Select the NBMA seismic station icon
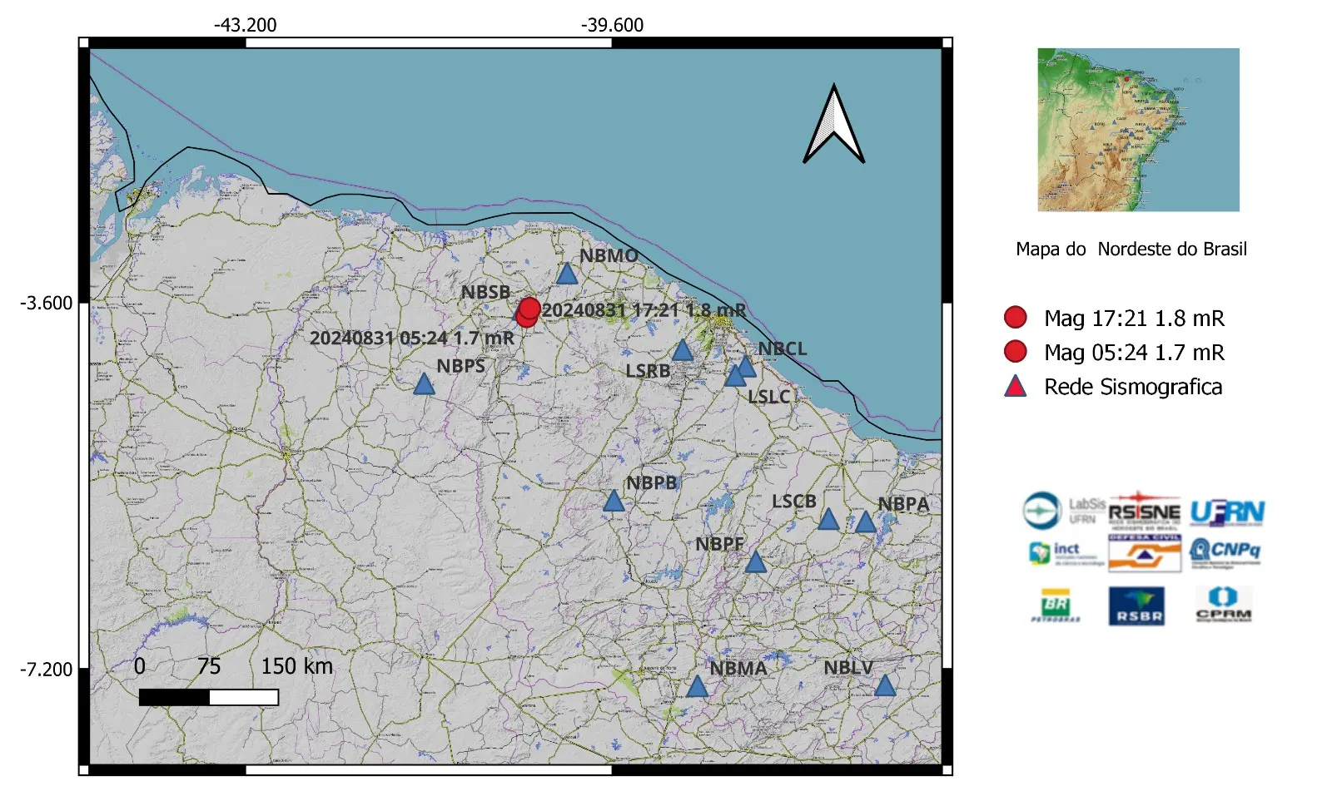The image size is (1332, 791). point(698,687)
